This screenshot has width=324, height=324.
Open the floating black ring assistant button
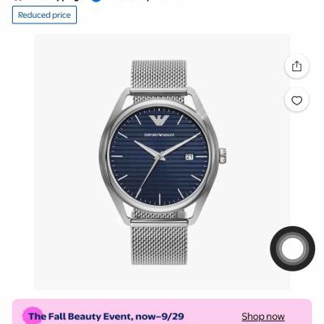pos(292,249)
